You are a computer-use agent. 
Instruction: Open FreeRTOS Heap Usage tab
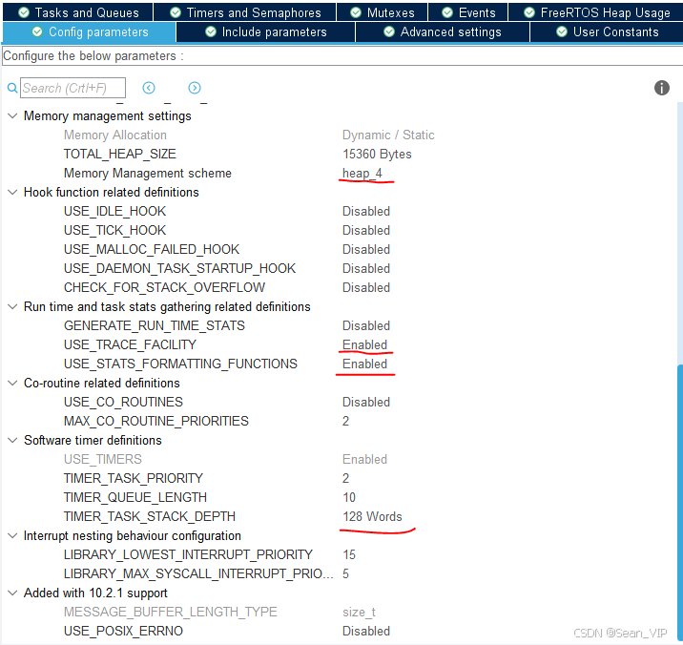[x=596, y=12]
